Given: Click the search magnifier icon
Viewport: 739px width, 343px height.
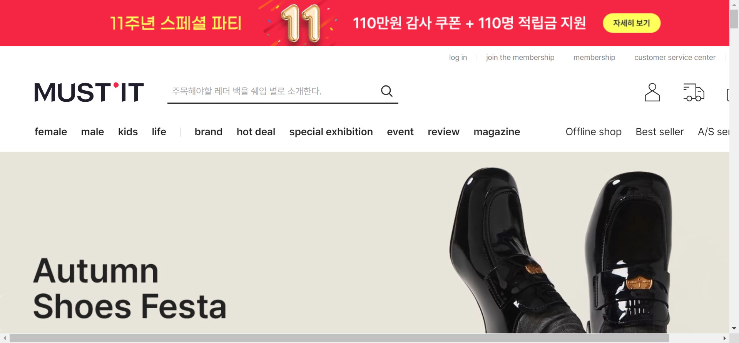Looking at the screenshot, I should click(x=387, y=91).
